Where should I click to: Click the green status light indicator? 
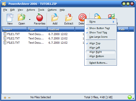[x=130, y=97]
